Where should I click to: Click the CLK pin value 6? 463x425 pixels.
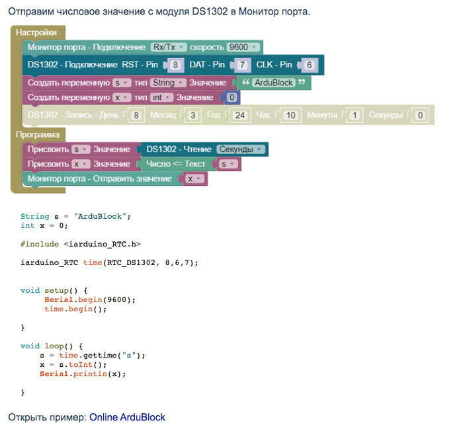pyautogui.click(x=309, y=65)
